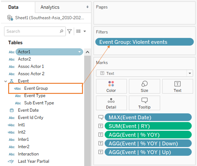The image size is (197, 166).
Task: Open the Text mark type dropdown
Action: click(x=189, y=73)
